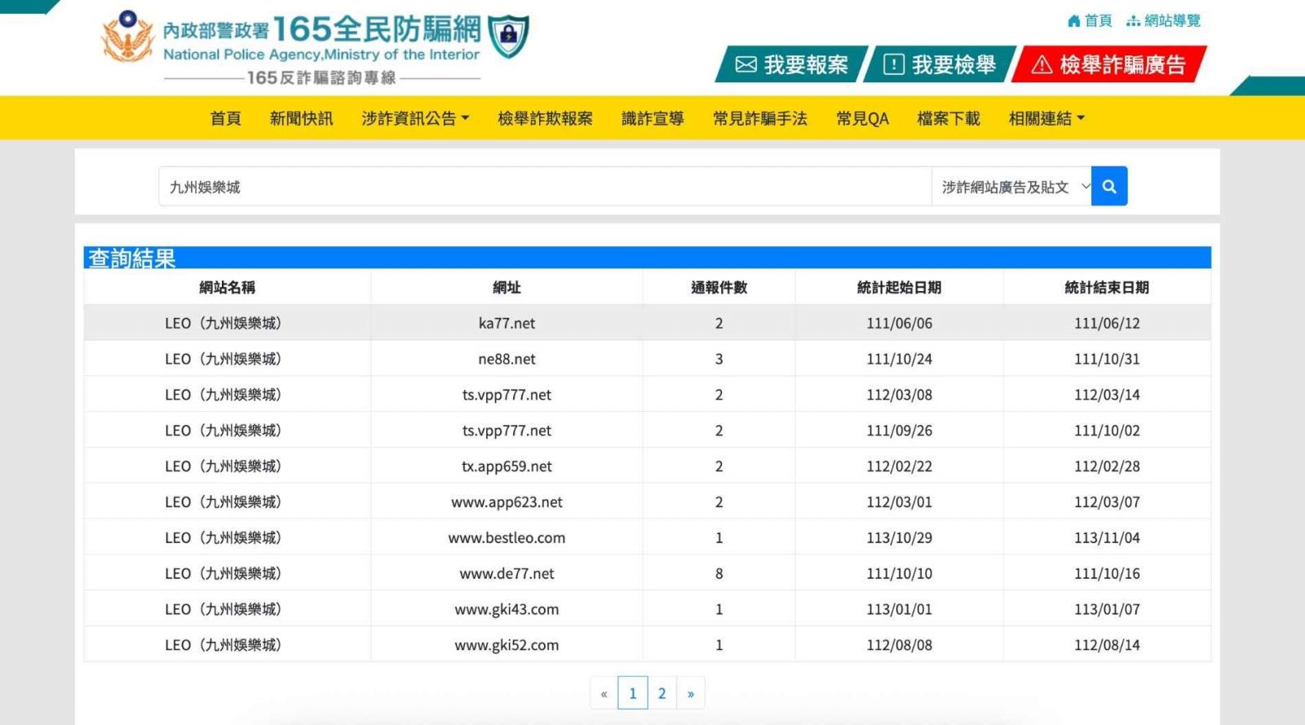
Task: Go to results page 2
Action: 661,693
